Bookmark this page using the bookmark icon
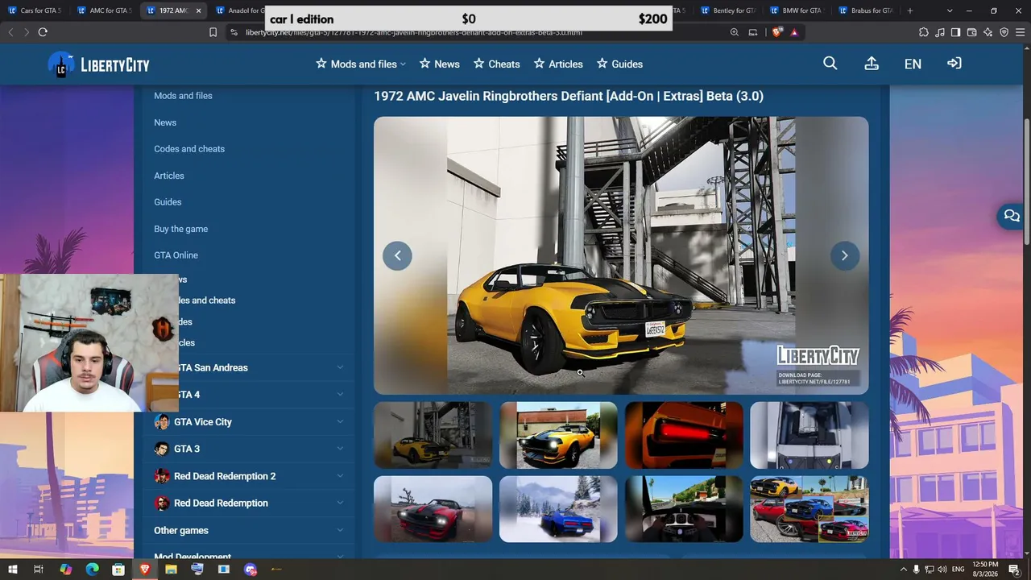The height and width of the screenshot is (580, 1031). pyautogui.click(x=213, y=32)
